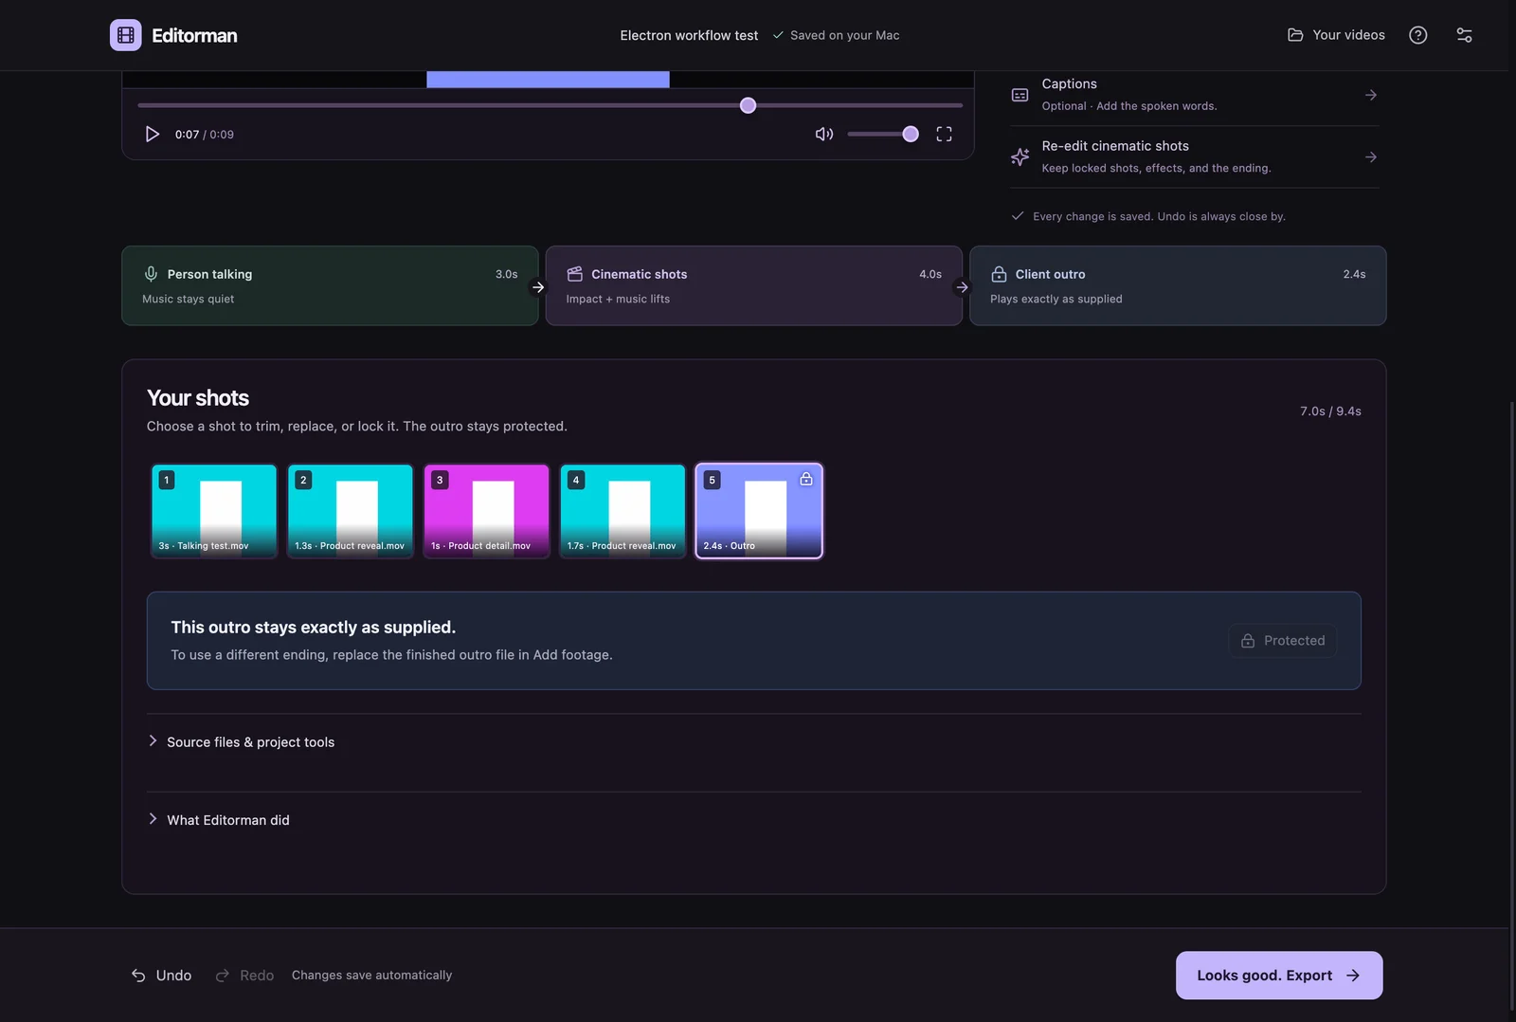Click Changes save automatically text

coord(371,976)
